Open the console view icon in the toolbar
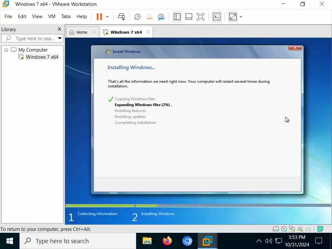 point(217,17)
